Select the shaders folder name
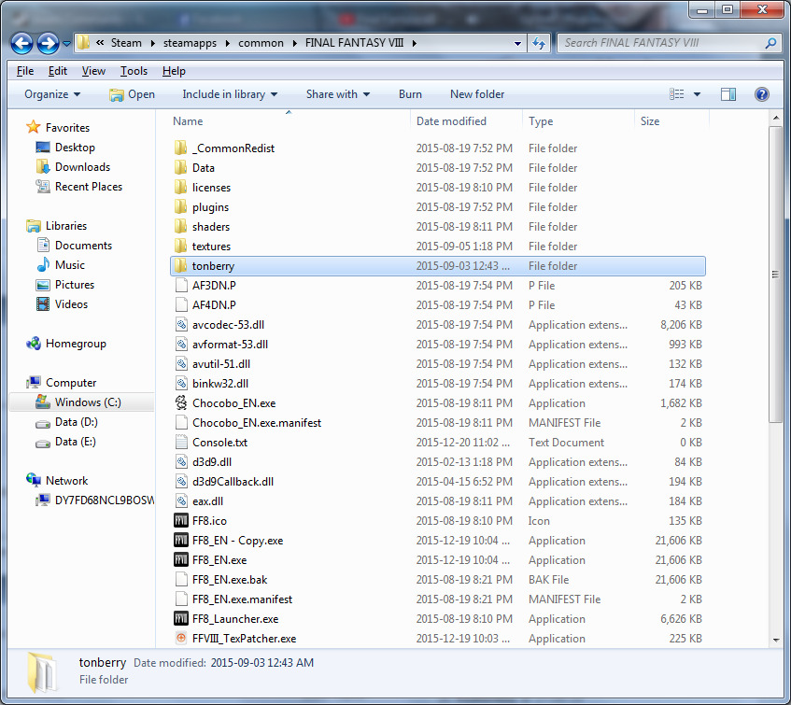This screenshot has height=705, width=791. coord(211,226)
